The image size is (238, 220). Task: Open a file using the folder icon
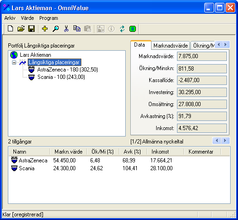pyautogui.click(x=21, y=29)
